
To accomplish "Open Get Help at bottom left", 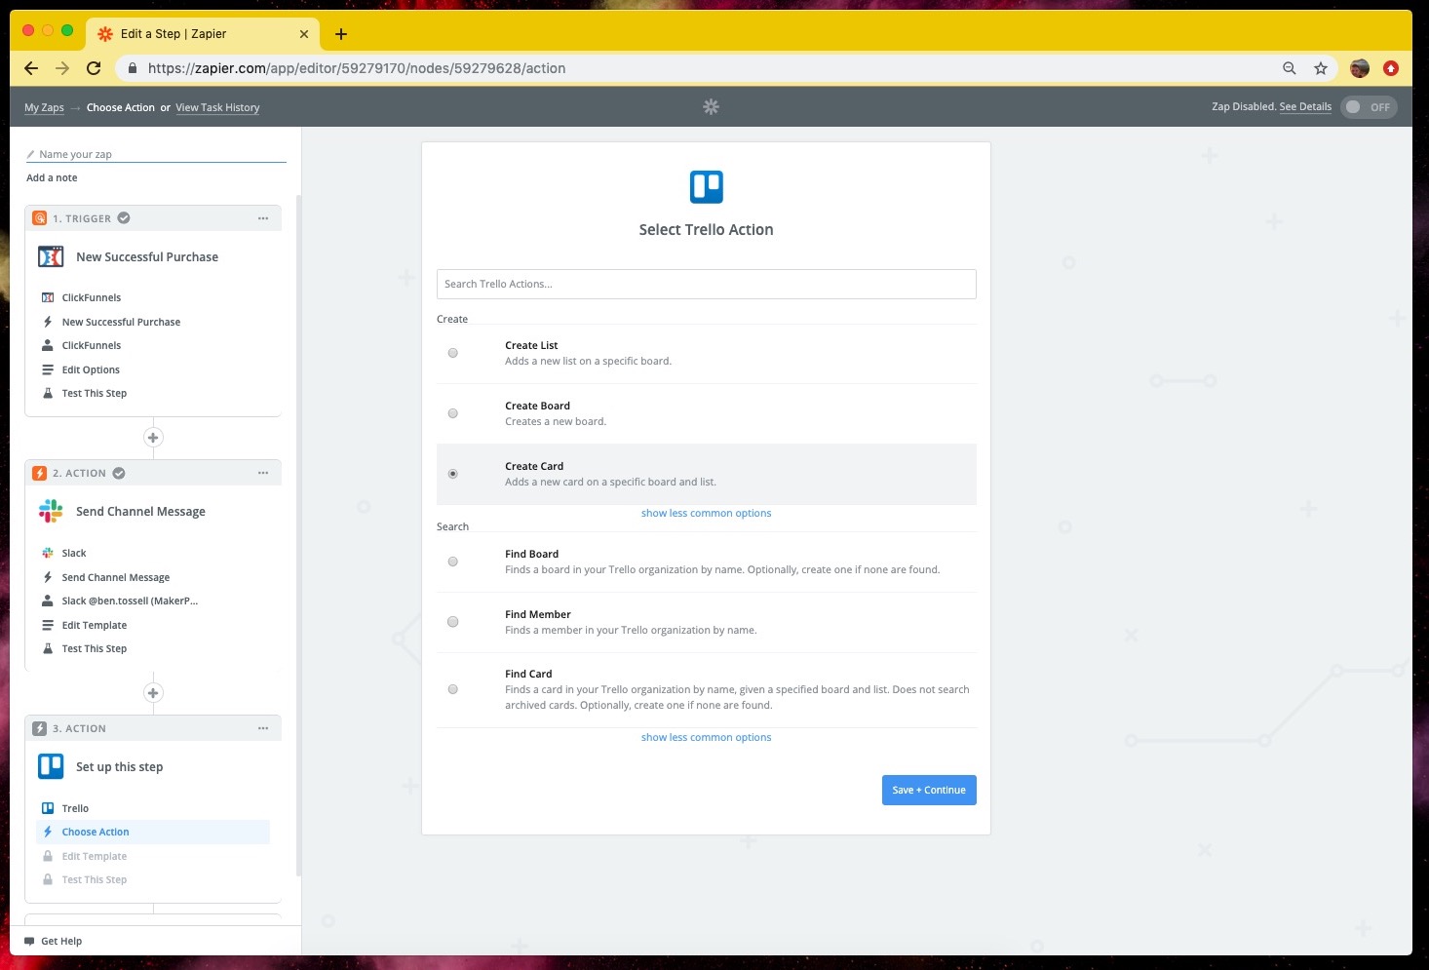I will click(x=54, y=941).
